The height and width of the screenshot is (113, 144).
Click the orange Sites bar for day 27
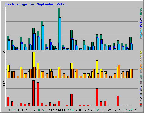pos(119,71)
